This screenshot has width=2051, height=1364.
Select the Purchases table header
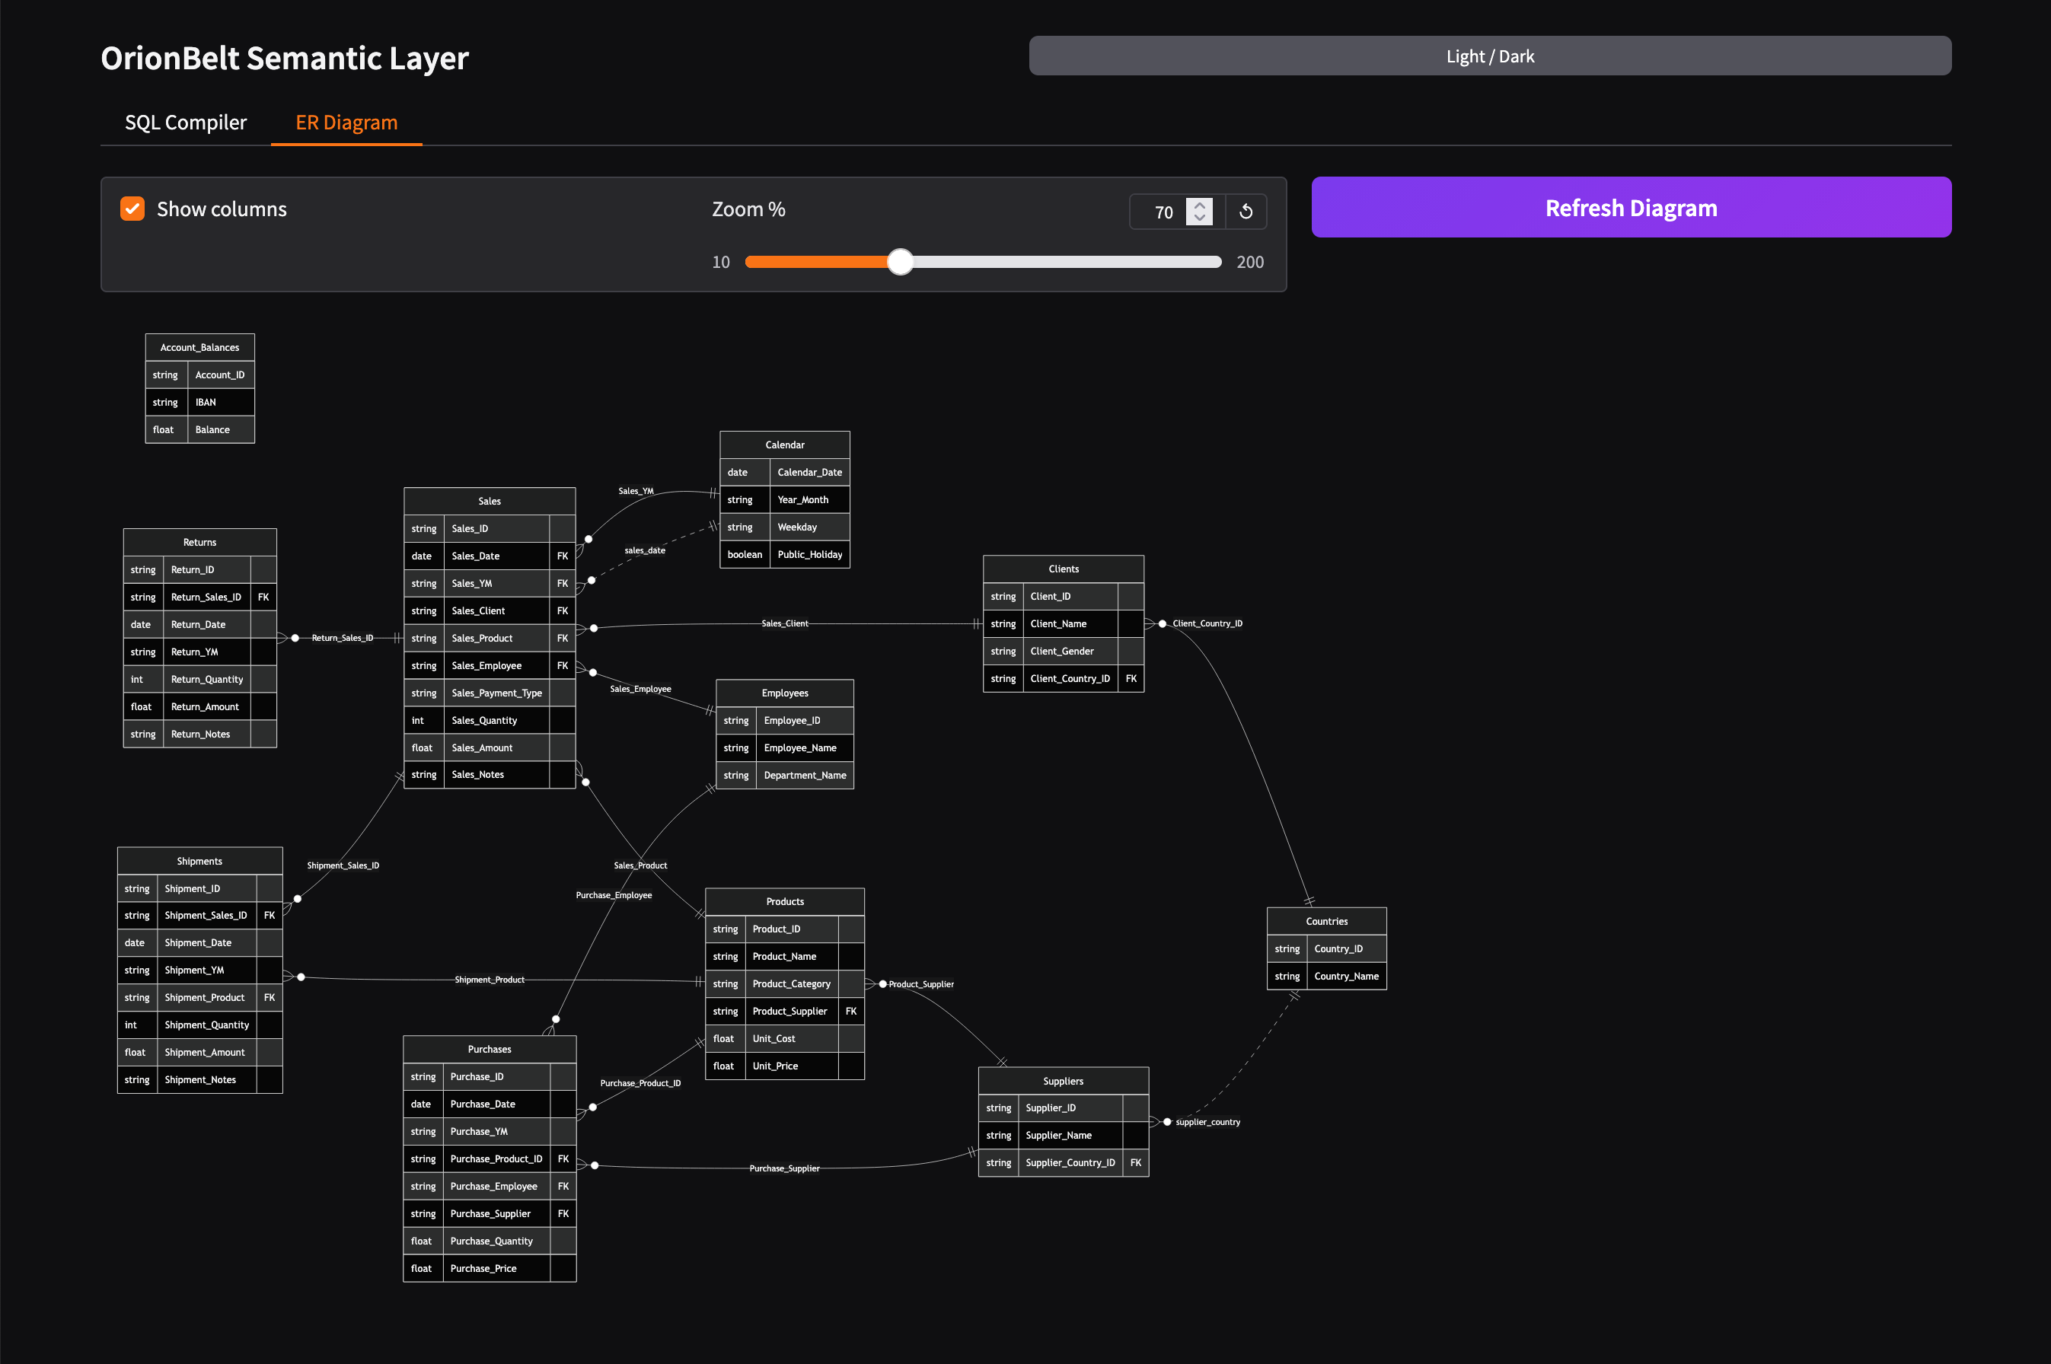click(489, 1048)
